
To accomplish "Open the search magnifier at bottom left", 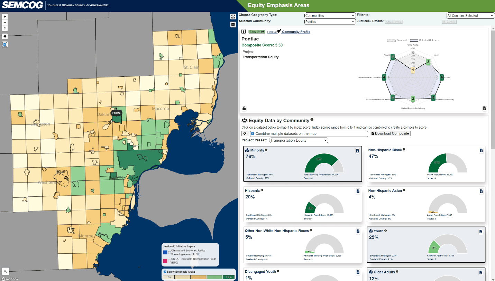I will [5, 271].
